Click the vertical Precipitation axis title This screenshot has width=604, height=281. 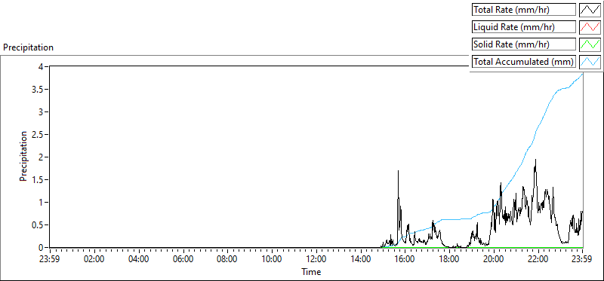(23, 157)
